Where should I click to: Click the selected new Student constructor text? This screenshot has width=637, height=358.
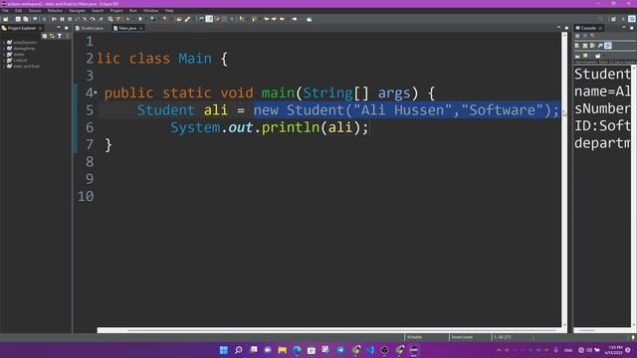coord(406,110)
